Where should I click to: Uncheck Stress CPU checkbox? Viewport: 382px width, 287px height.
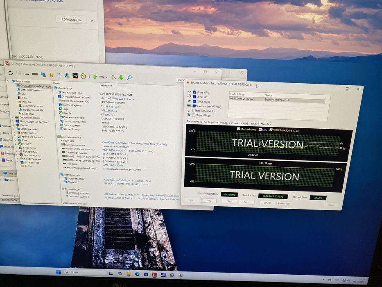pos(194,92)
